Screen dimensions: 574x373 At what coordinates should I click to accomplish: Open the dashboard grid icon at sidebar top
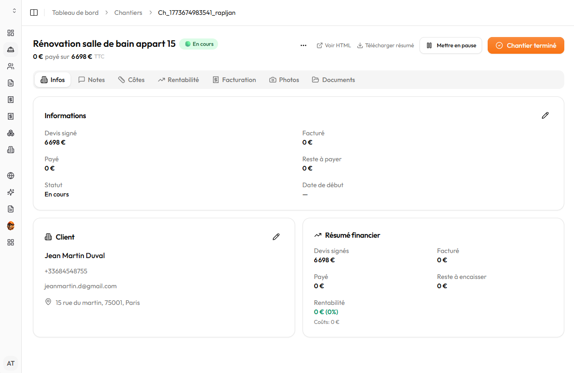10,33
